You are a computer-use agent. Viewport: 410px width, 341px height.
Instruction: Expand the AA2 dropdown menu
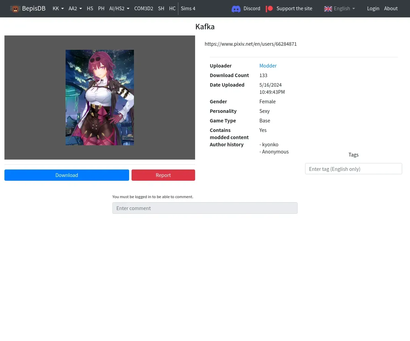click(x=75, y=9)
